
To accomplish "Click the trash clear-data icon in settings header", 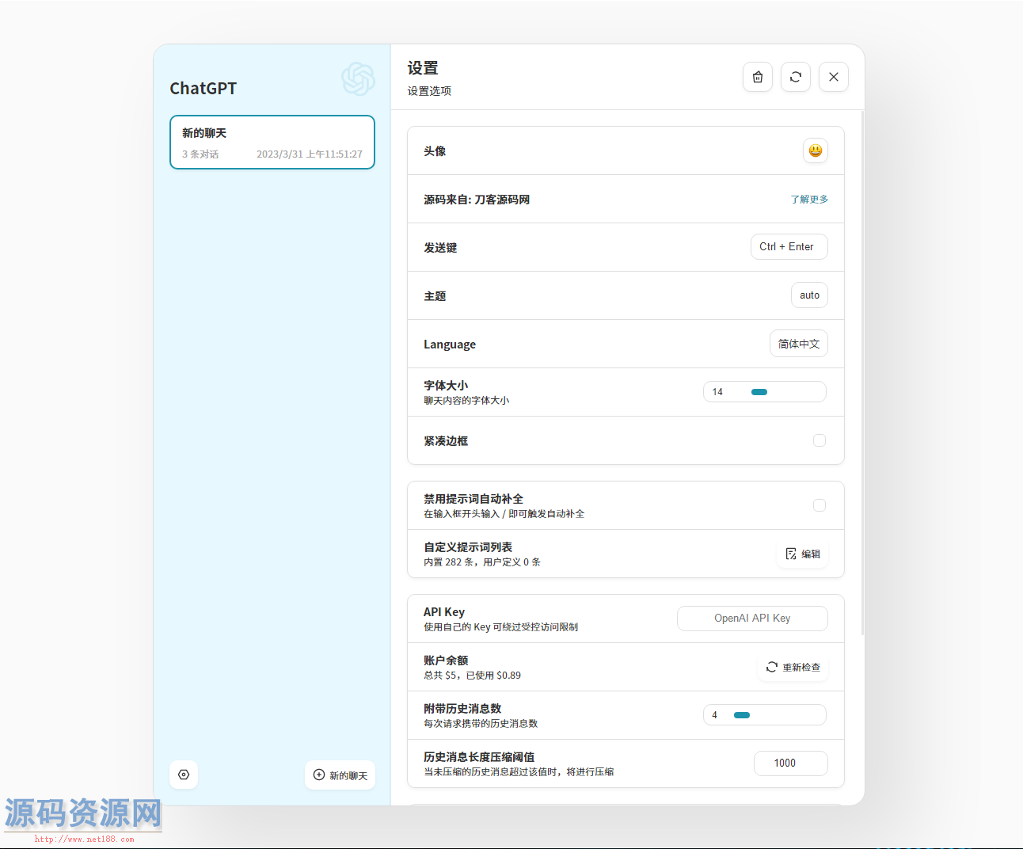I will click(758, 77).
